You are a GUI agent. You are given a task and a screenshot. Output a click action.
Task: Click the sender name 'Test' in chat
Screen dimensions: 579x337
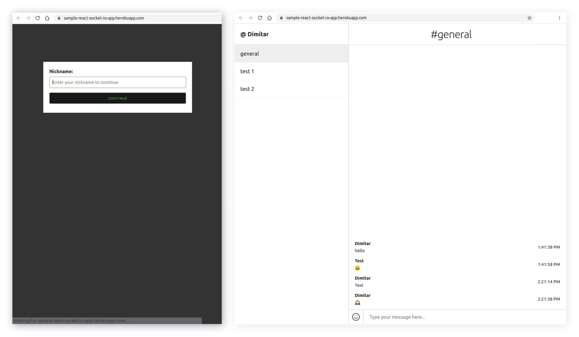(x=359, y=261)
